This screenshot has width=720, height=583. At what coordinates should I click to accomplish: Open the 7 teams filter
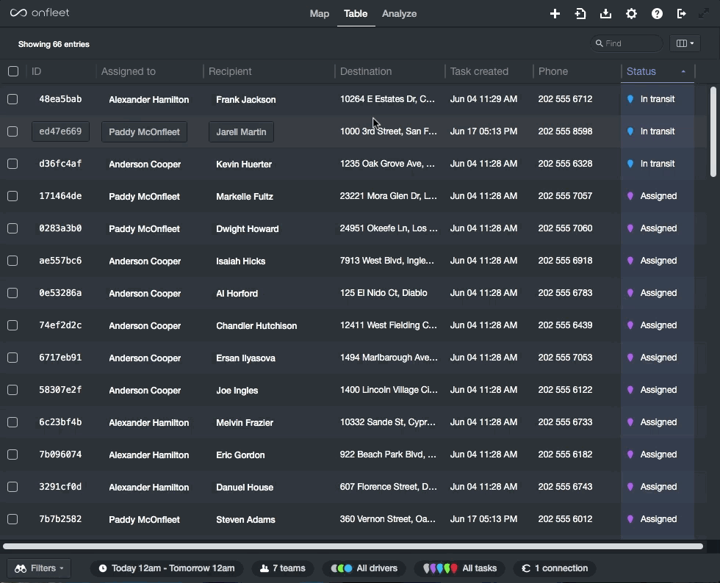(282, 568)
